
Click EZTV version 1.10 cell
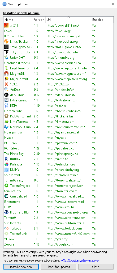[x=37, y=106]
